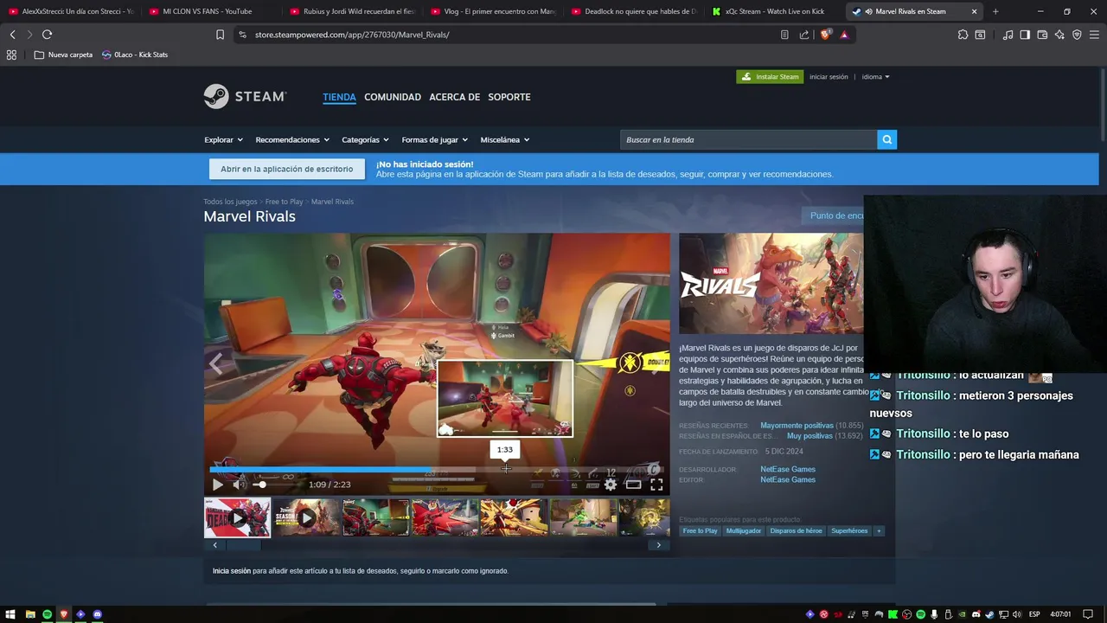Image resolution: width=1107 pixels, height=623 pixels.
Task: Switch to the Deadlock YouTube tab
Action: pos(634,11)
